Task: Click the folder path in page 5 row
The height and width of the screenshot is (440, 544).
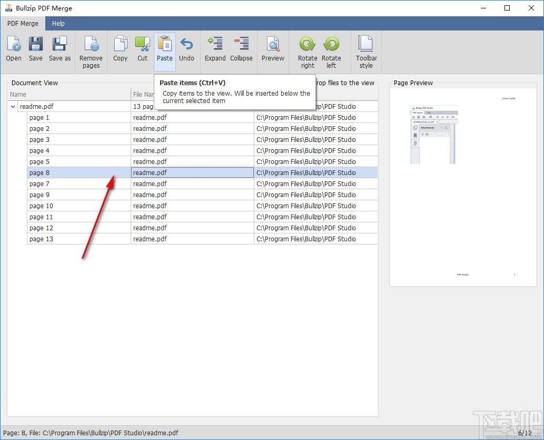Action: (x=306, y=162)
